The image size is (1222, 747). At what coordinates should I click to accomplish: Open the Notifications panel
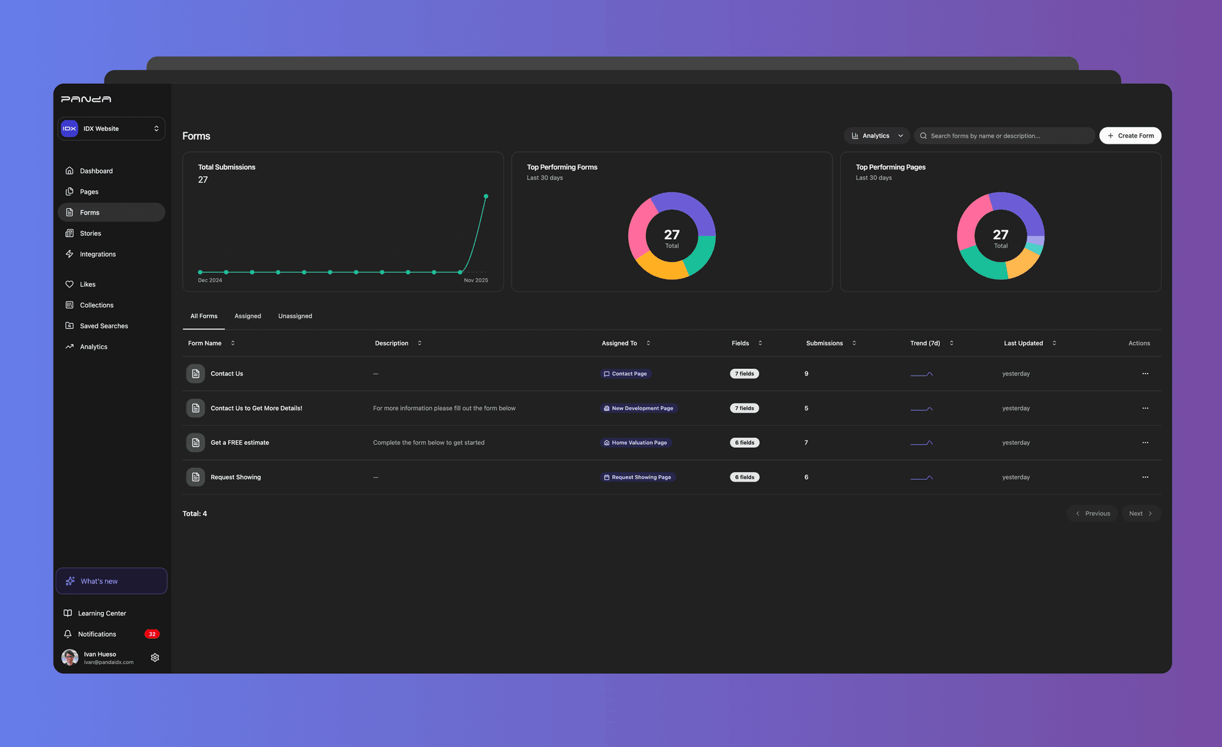click(x=97, y=634)
